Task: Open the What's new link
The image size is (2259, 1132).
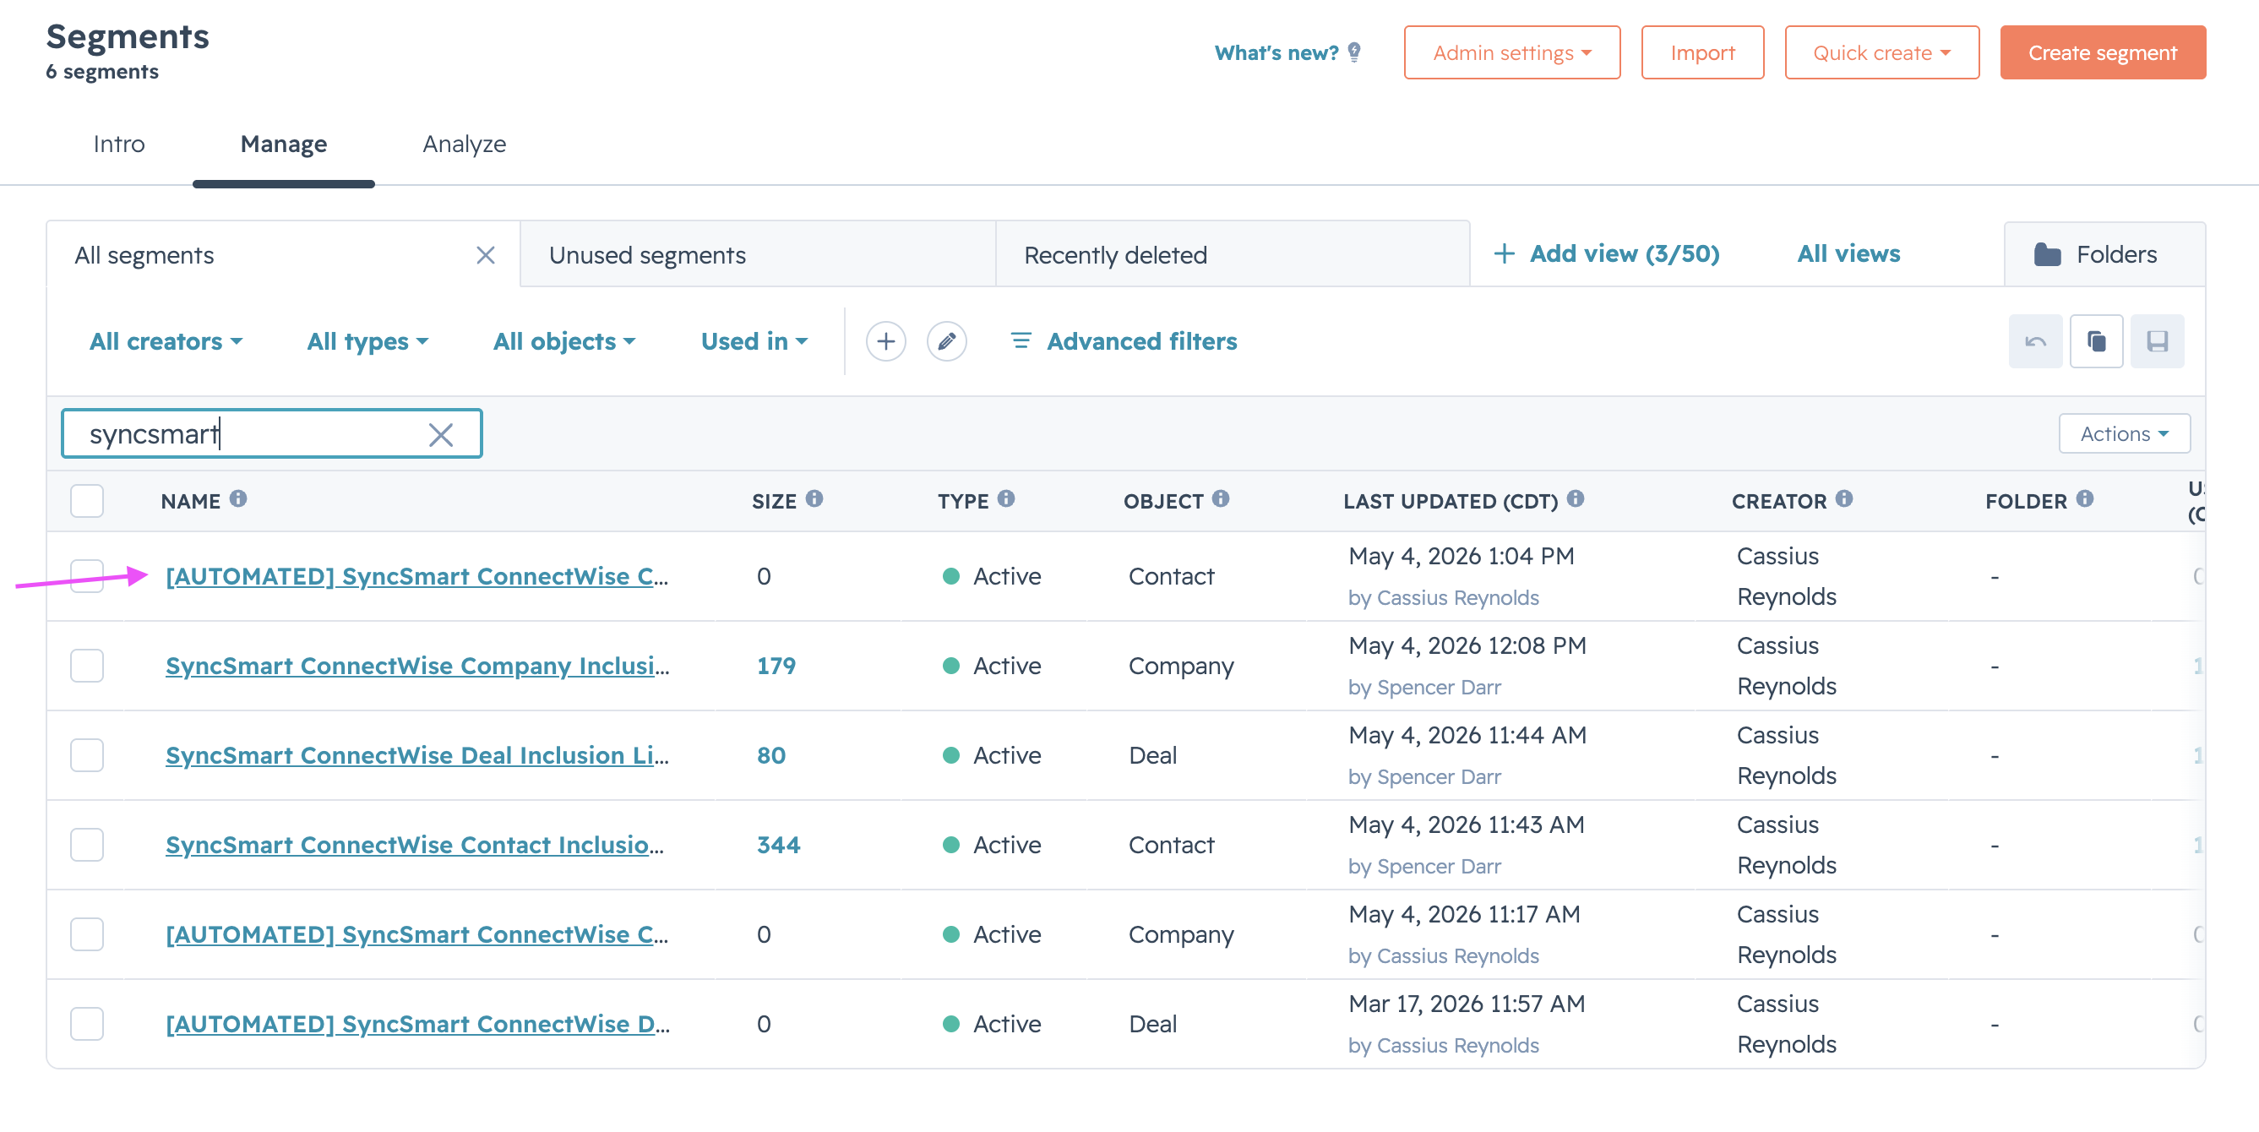Action: click(x=1276, y=52)
